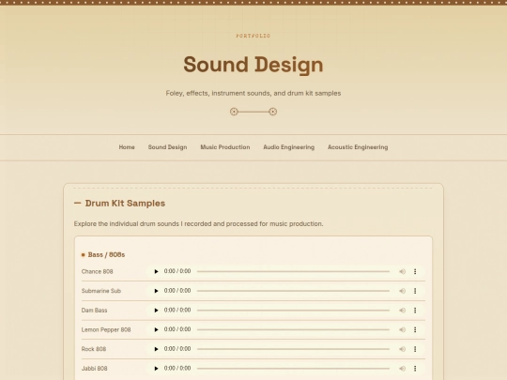Play the Submarine Sub sample
507x380 pixels.
[x=156, y=291]
